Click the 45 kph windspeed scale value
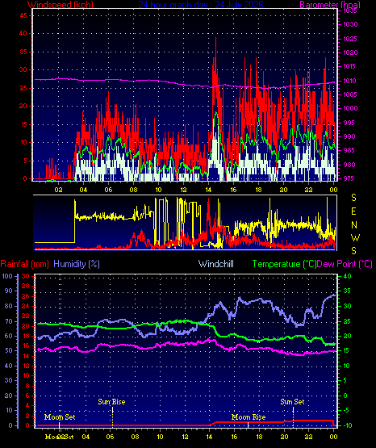376x448 pixels. click(23, 15)
